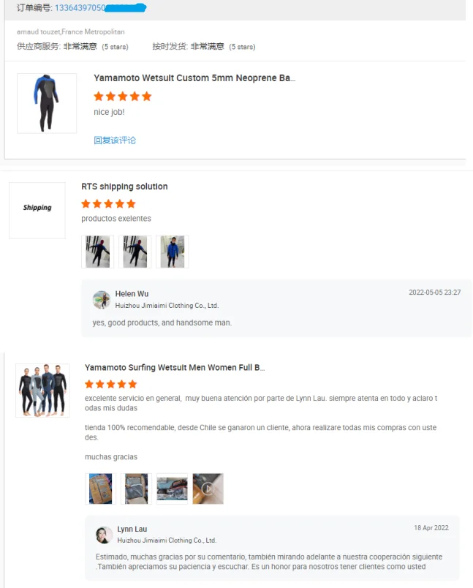Open four-model surfing wetsuit product thumbnail

coord(42,391)
